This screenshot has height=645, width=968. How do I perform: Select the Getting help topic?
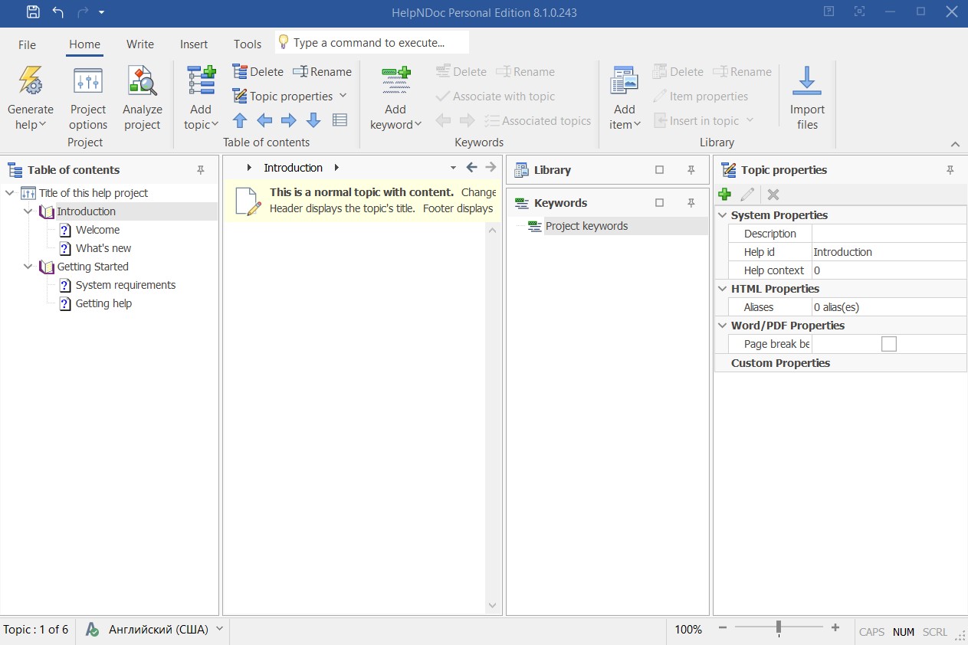(103, 303)
